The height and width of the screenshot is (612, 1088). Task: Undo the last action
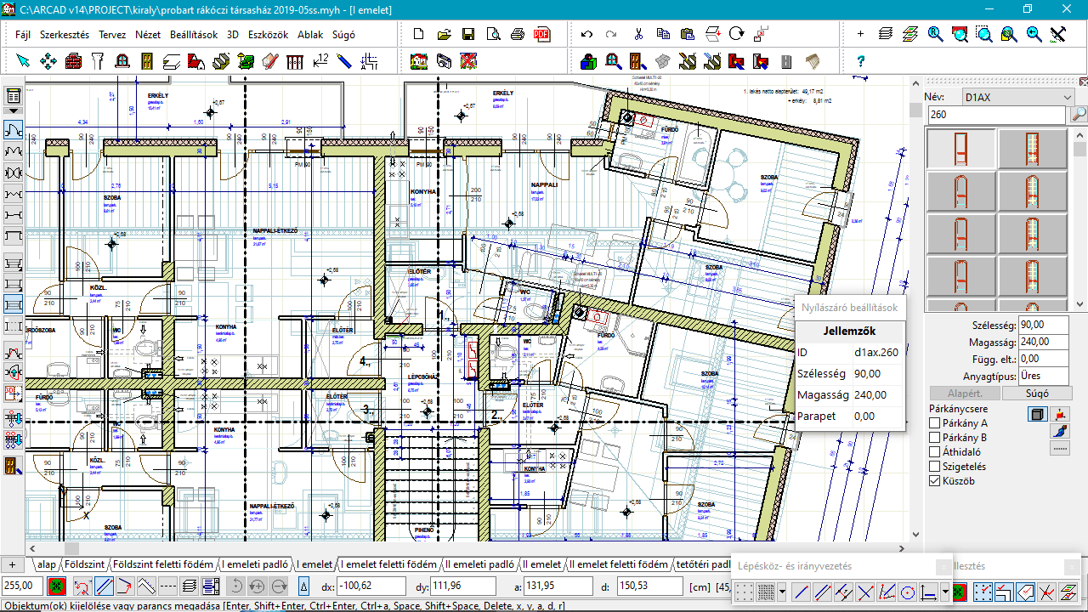point(587,35)
